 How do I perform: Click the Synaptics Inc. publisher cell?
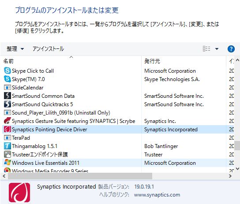coord(160,121)
